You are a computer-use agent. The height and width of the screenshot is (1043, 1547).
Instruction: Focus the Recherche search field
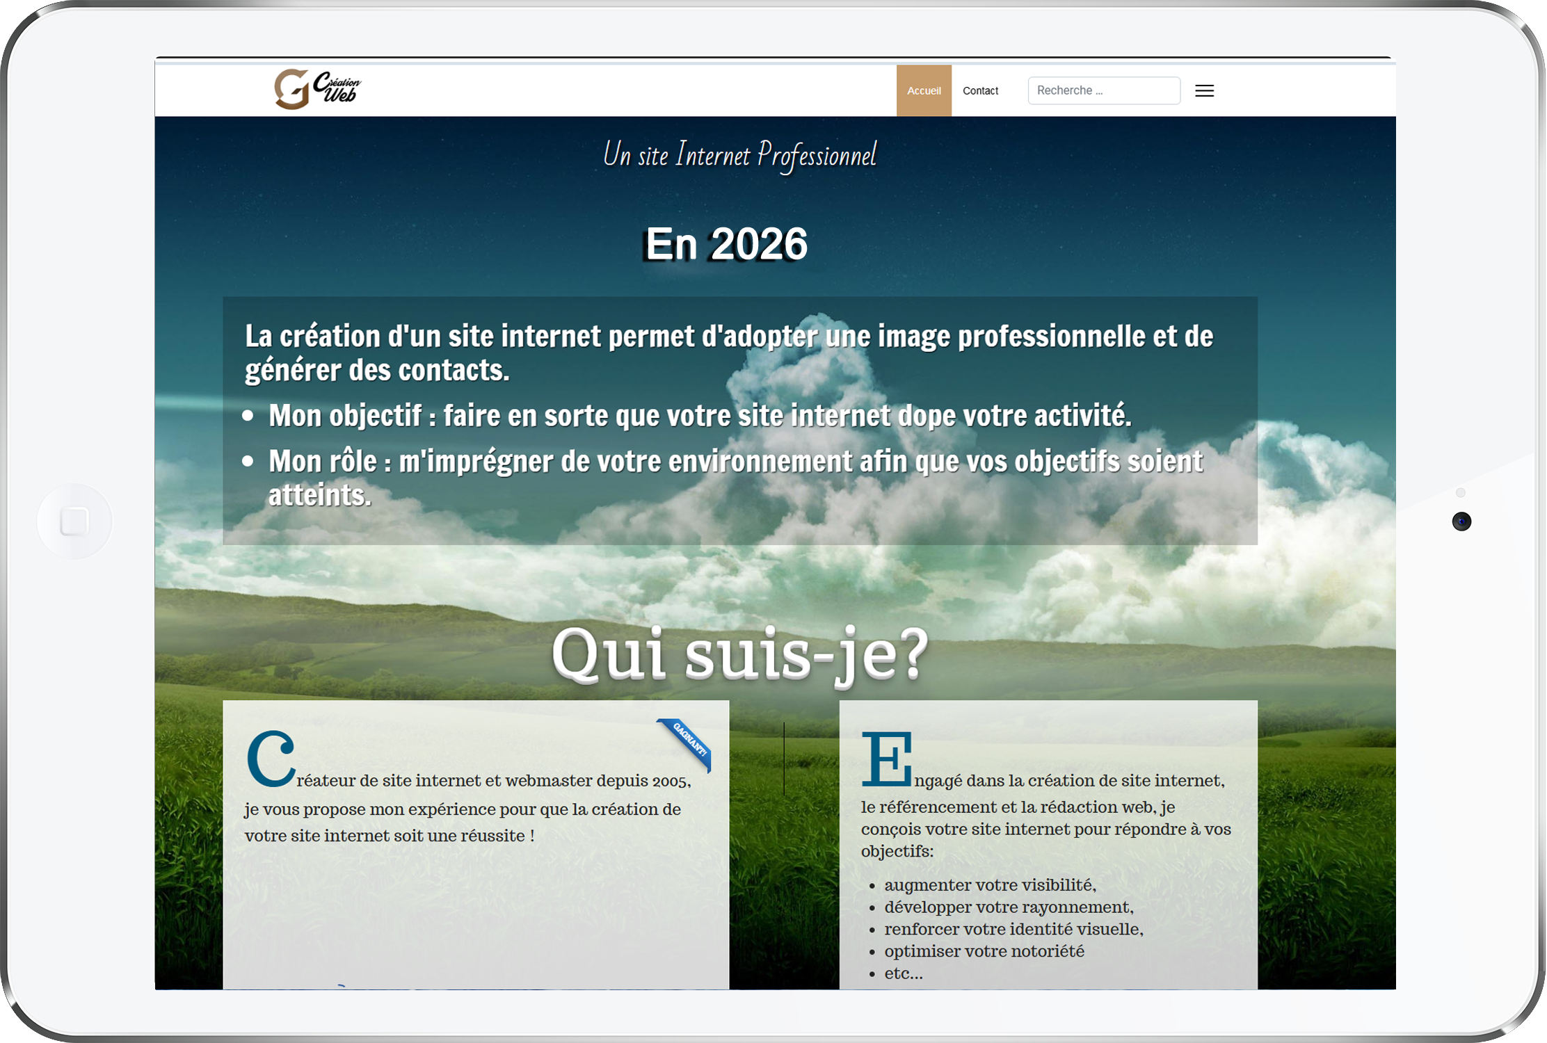1103,91
